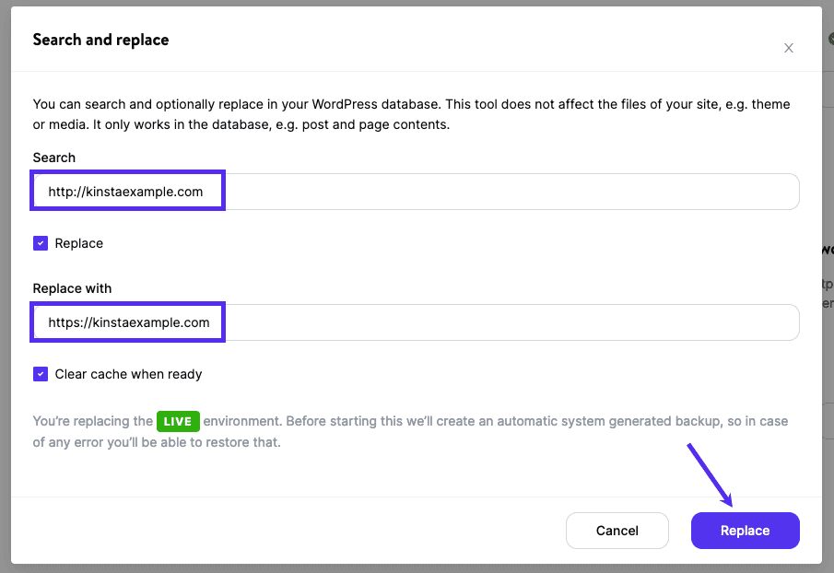Click the dimmed background right of the dialog
Screen dimensions: 834x573
point(828,184)
